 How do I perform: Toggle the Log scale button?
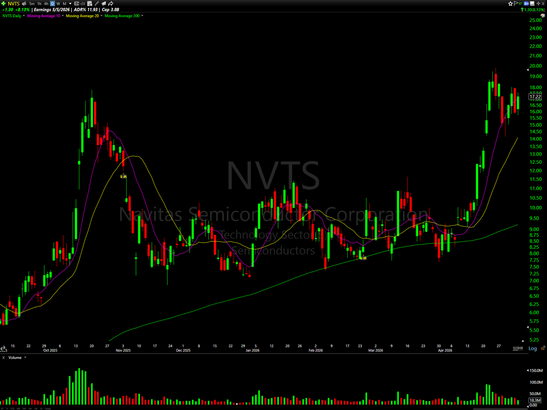point(532,348)
